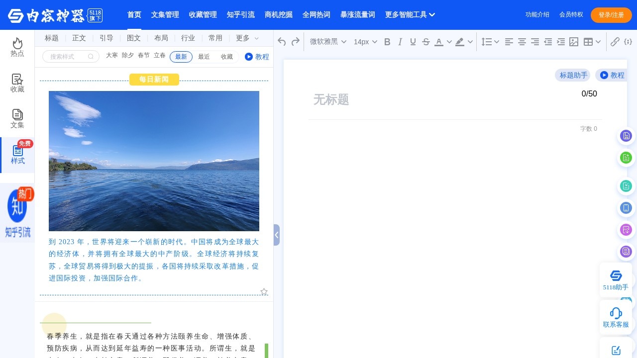This screenshot has height=358, width=637.
Task: Collapse the style preview panel
Action: click(x=277, y=235)
